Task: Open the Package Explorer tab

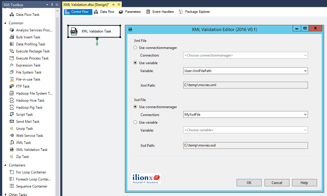Action: tap(194, 12)
